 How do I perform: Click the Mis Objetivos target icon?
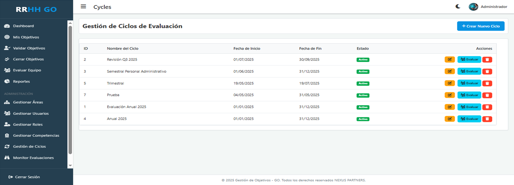click(x=7, y=37)
